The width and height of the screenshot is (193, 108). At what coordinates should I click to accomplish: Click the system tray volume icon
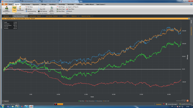click(x=180, y=107)
